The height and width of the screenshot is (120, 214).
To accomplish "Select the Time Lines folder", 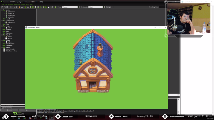I will coord(9,33).
